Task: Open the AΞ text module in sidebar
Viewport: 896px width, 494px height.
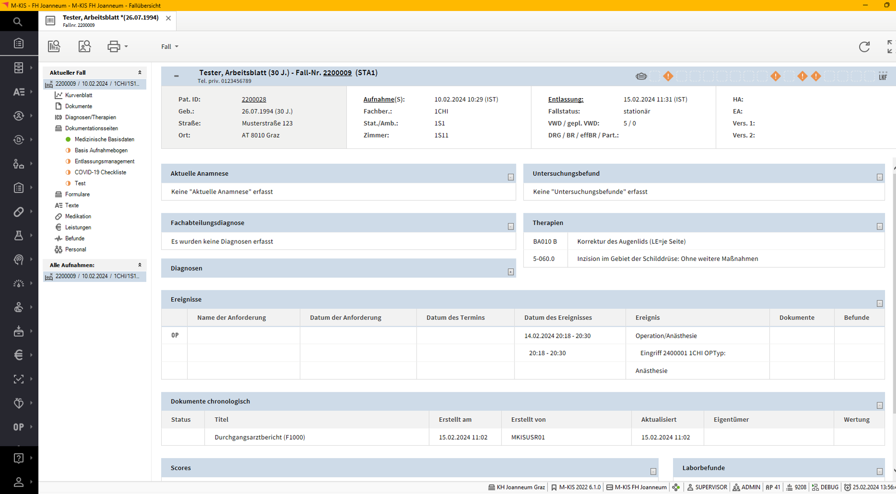Action: point(18,92)
